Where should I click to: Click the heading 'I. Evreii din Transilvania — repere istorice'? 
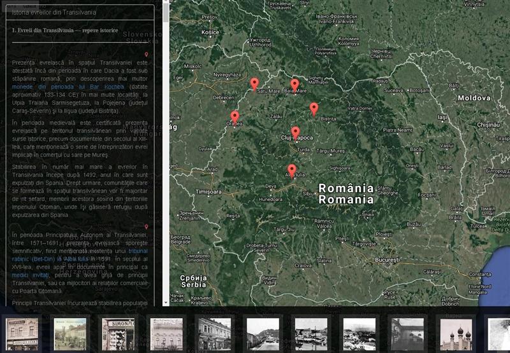pos(65,31)
